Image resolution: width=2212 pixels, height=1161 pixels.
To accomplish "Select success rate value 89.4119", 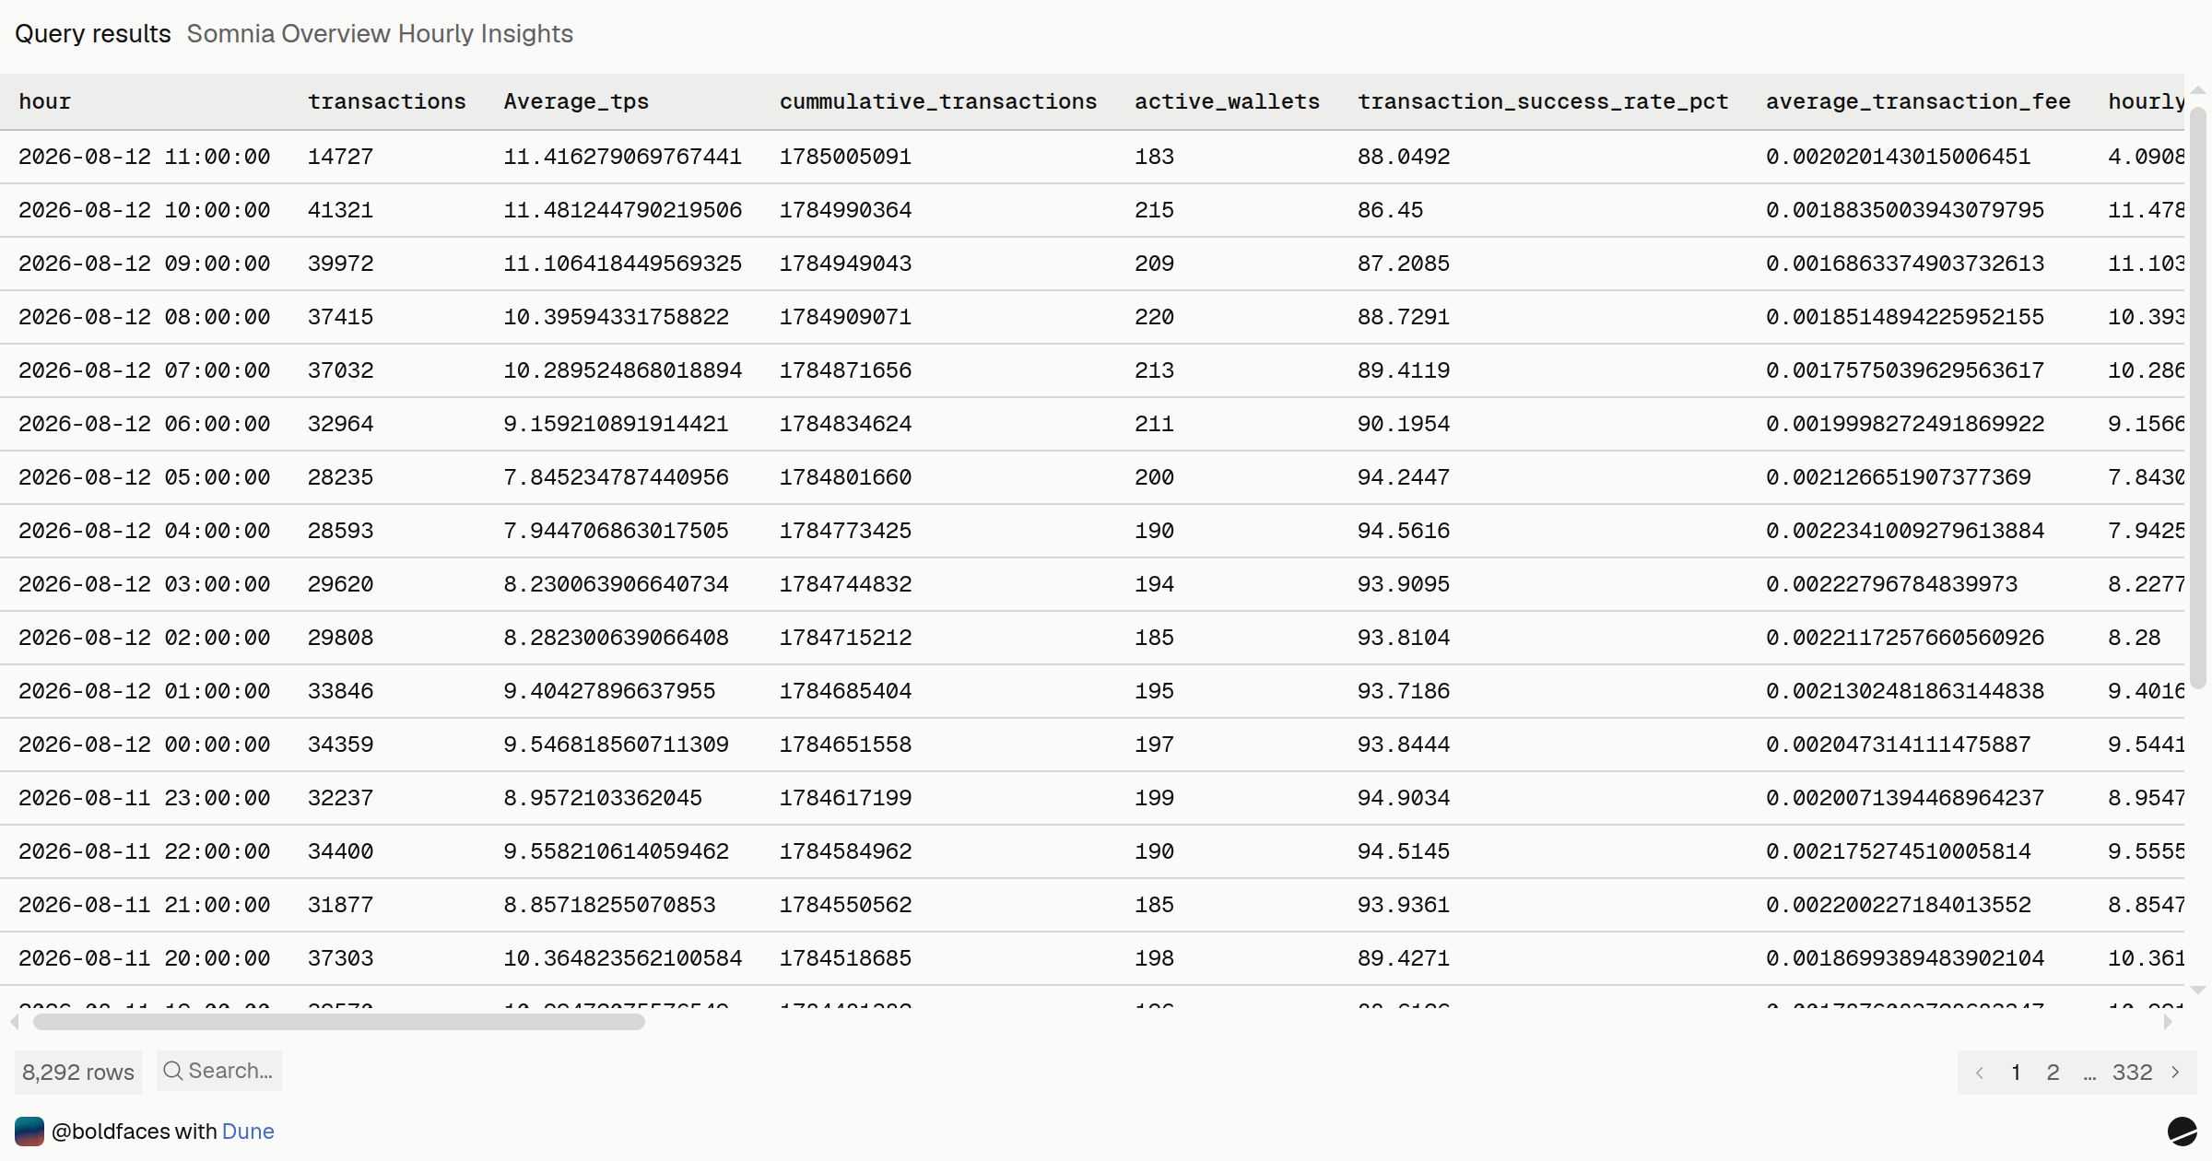I will click(1404, 370).
